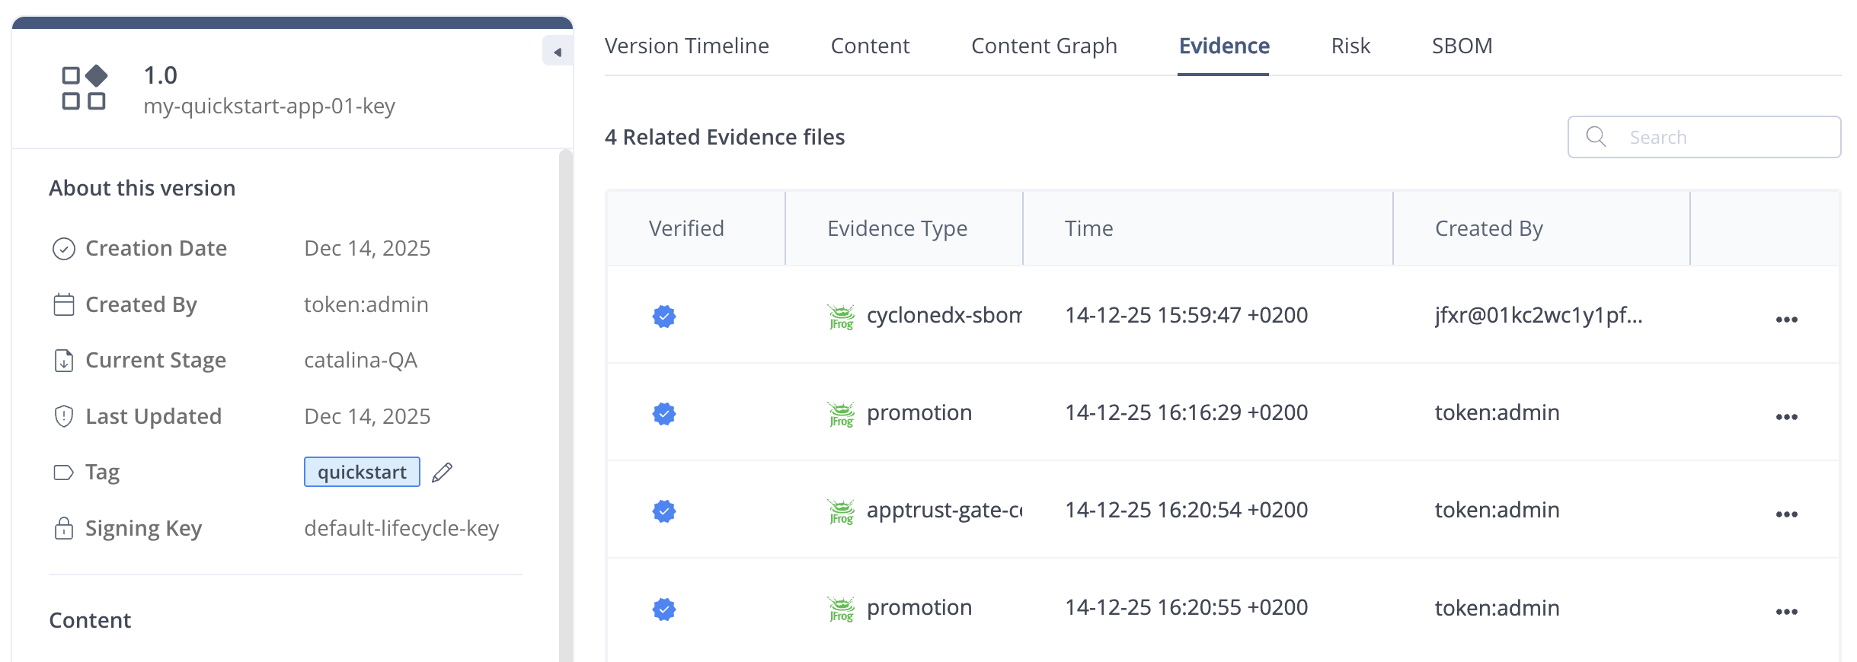This screenshot has width=1857, height=662.
Task: Open actions menu for apptrust-gate row
Action: (1786, 514)
